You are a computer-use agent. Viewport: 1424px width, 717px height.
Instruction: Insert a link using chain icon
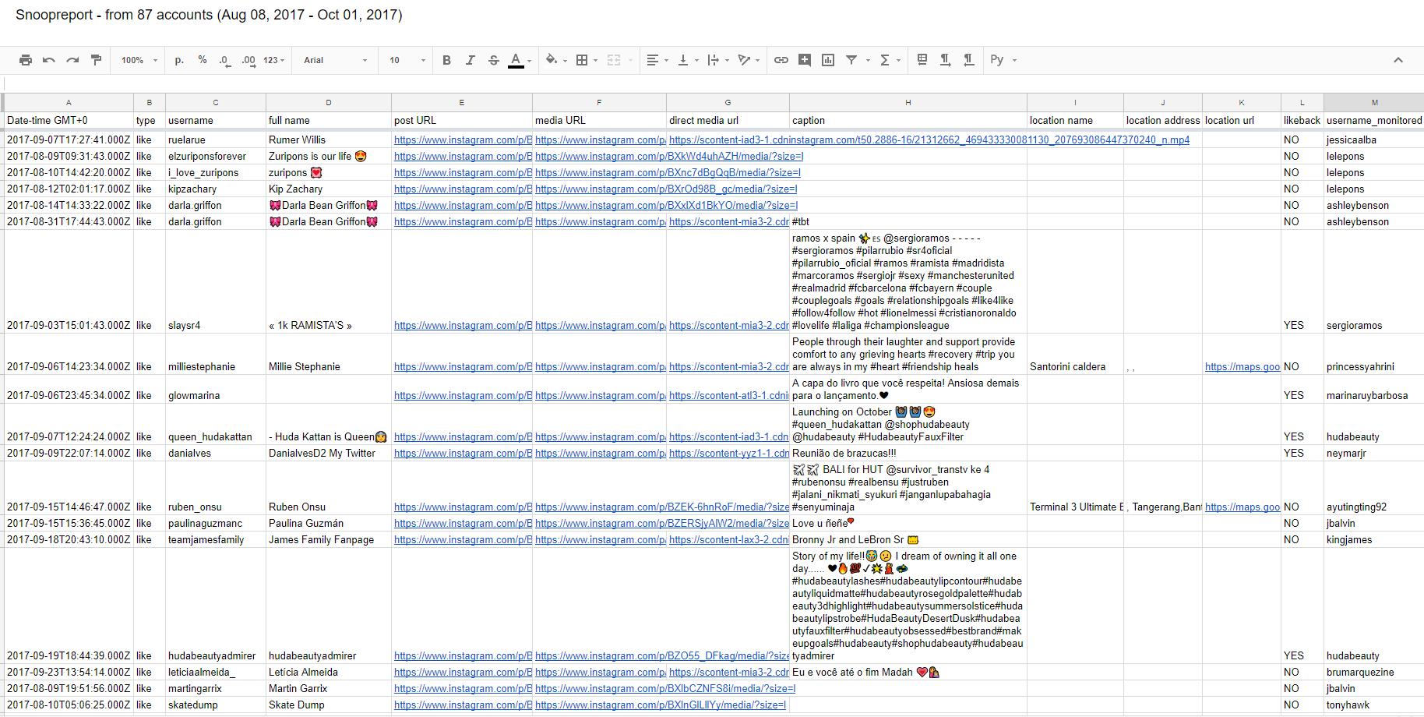[781, 60]
